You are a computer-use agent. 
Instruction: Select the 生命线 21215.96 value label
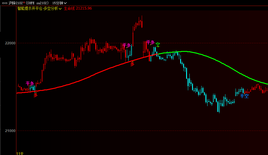pyautogui.click(x=78, y=8)
